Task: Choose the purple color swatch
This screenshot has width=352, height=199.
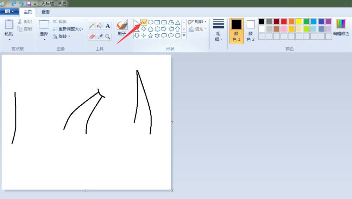Action: (x=329, y=21)
